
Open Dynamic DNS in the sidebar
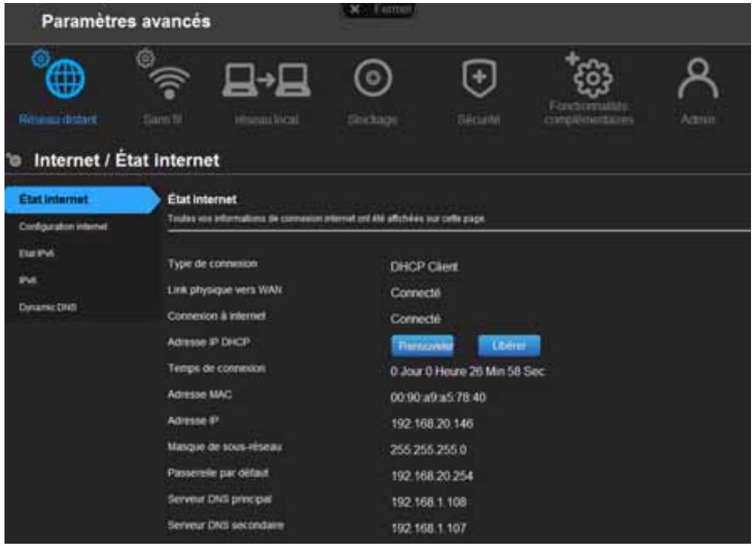coord(47,307)
